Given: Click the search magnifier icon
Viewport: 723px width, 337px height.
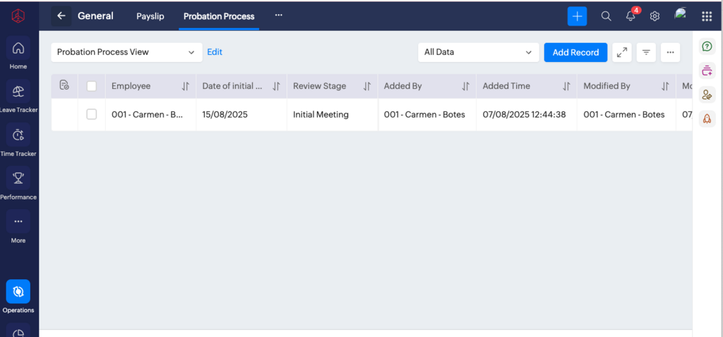Looking at the screenshot, I should [x=606, y=16].
